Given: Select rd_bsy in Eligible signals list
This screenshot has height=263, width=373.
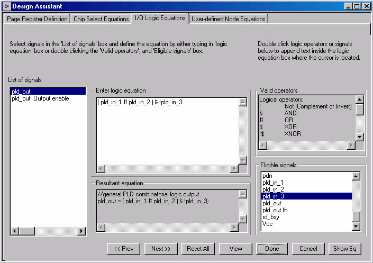Looking at the screenshot, I should (271, 217).
